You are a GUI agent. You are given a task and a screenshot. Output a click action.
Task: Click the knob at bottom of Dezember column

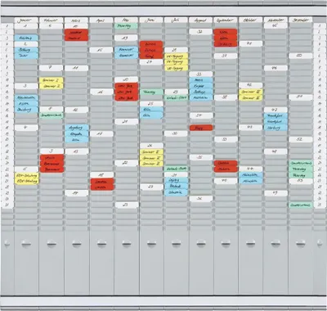tap(301, 243)
